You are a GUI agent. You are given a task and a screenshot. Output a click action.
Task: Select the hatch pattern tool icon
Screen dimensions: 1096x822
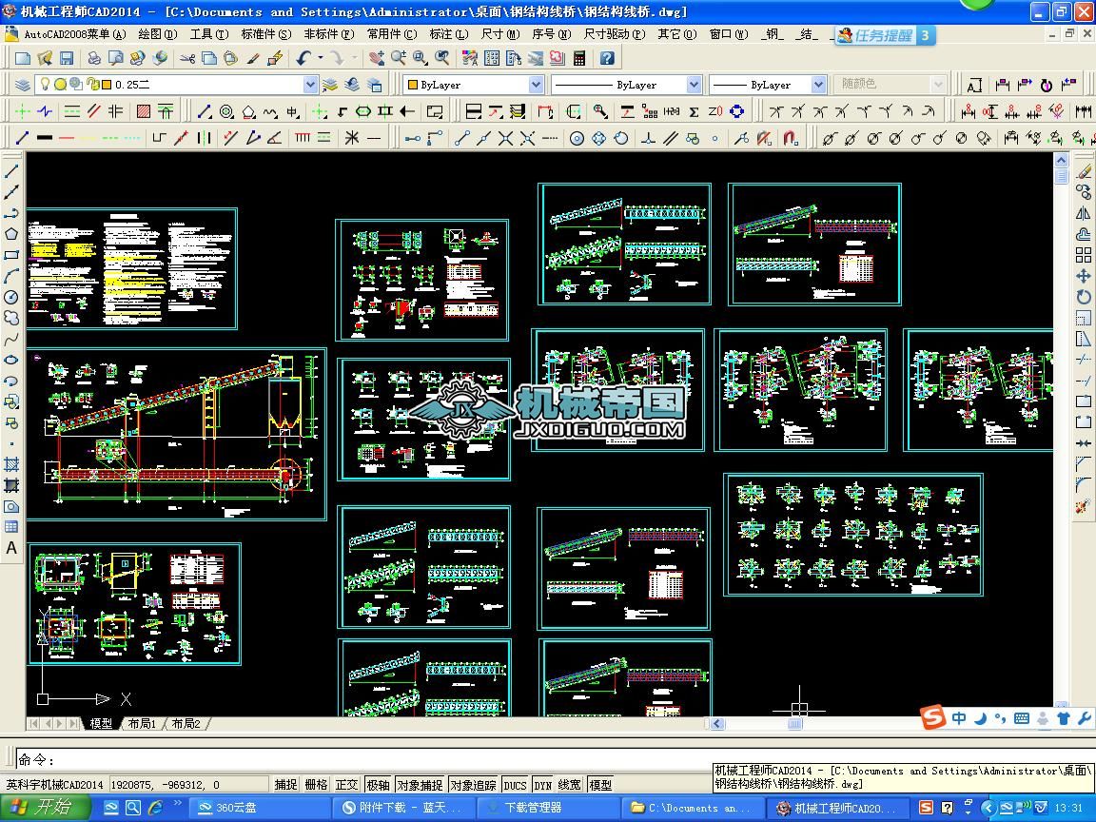144,111
